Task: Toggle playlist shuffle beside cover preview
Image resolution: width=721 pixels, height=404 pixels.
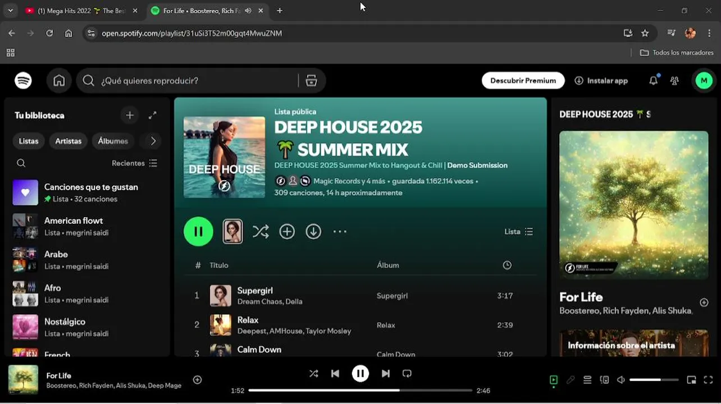Action: coord(261,231)
